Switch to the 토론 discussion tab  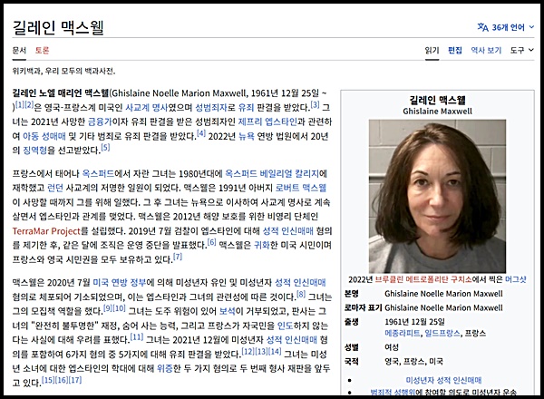(42, 50)
